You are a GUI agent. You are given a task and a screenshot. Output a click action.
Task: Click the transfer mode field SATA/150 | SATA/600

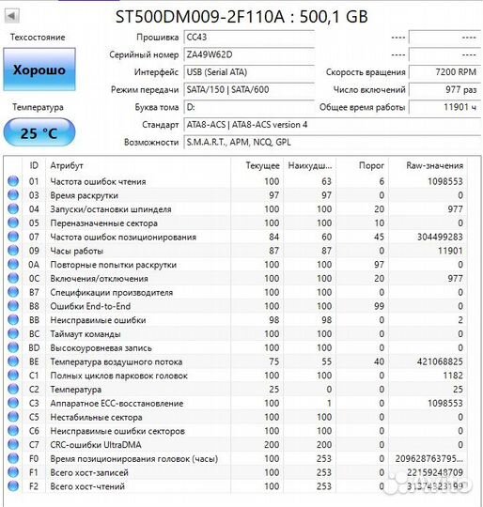coord(249,89)
